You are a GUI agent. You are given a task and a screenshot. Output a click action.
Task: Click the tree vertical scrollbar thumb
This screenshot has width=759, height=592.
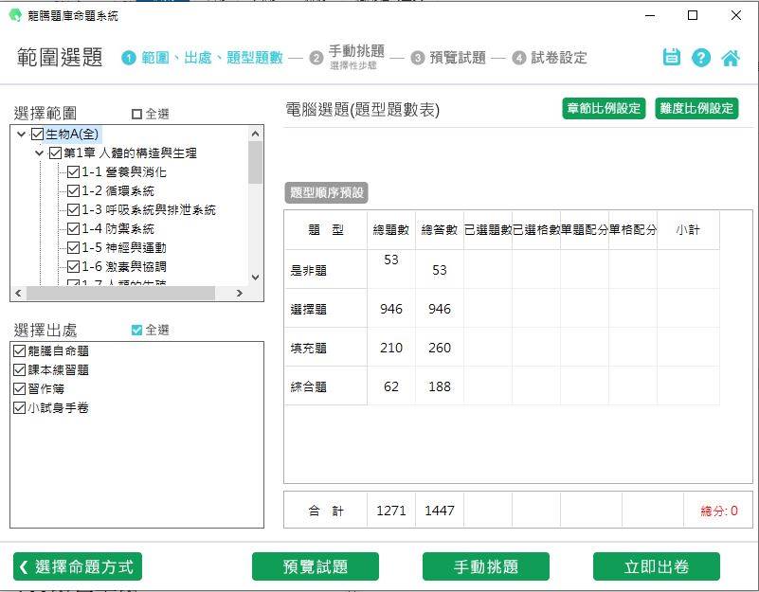[256, 162]
